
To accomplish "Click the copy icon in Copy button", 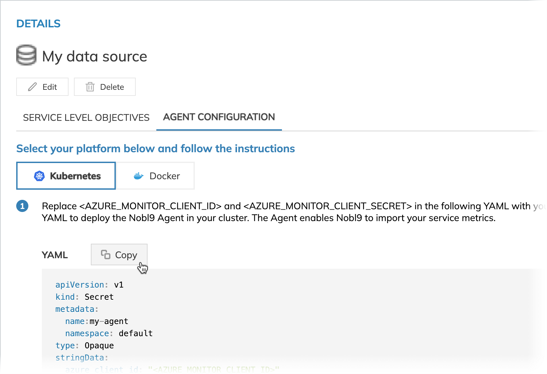I will pyautogui.click(x=106, y=255).
